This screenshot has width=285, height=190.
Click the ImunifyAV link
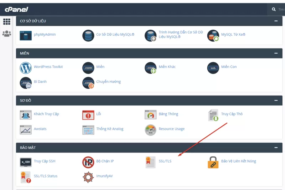tap(104, 176)
